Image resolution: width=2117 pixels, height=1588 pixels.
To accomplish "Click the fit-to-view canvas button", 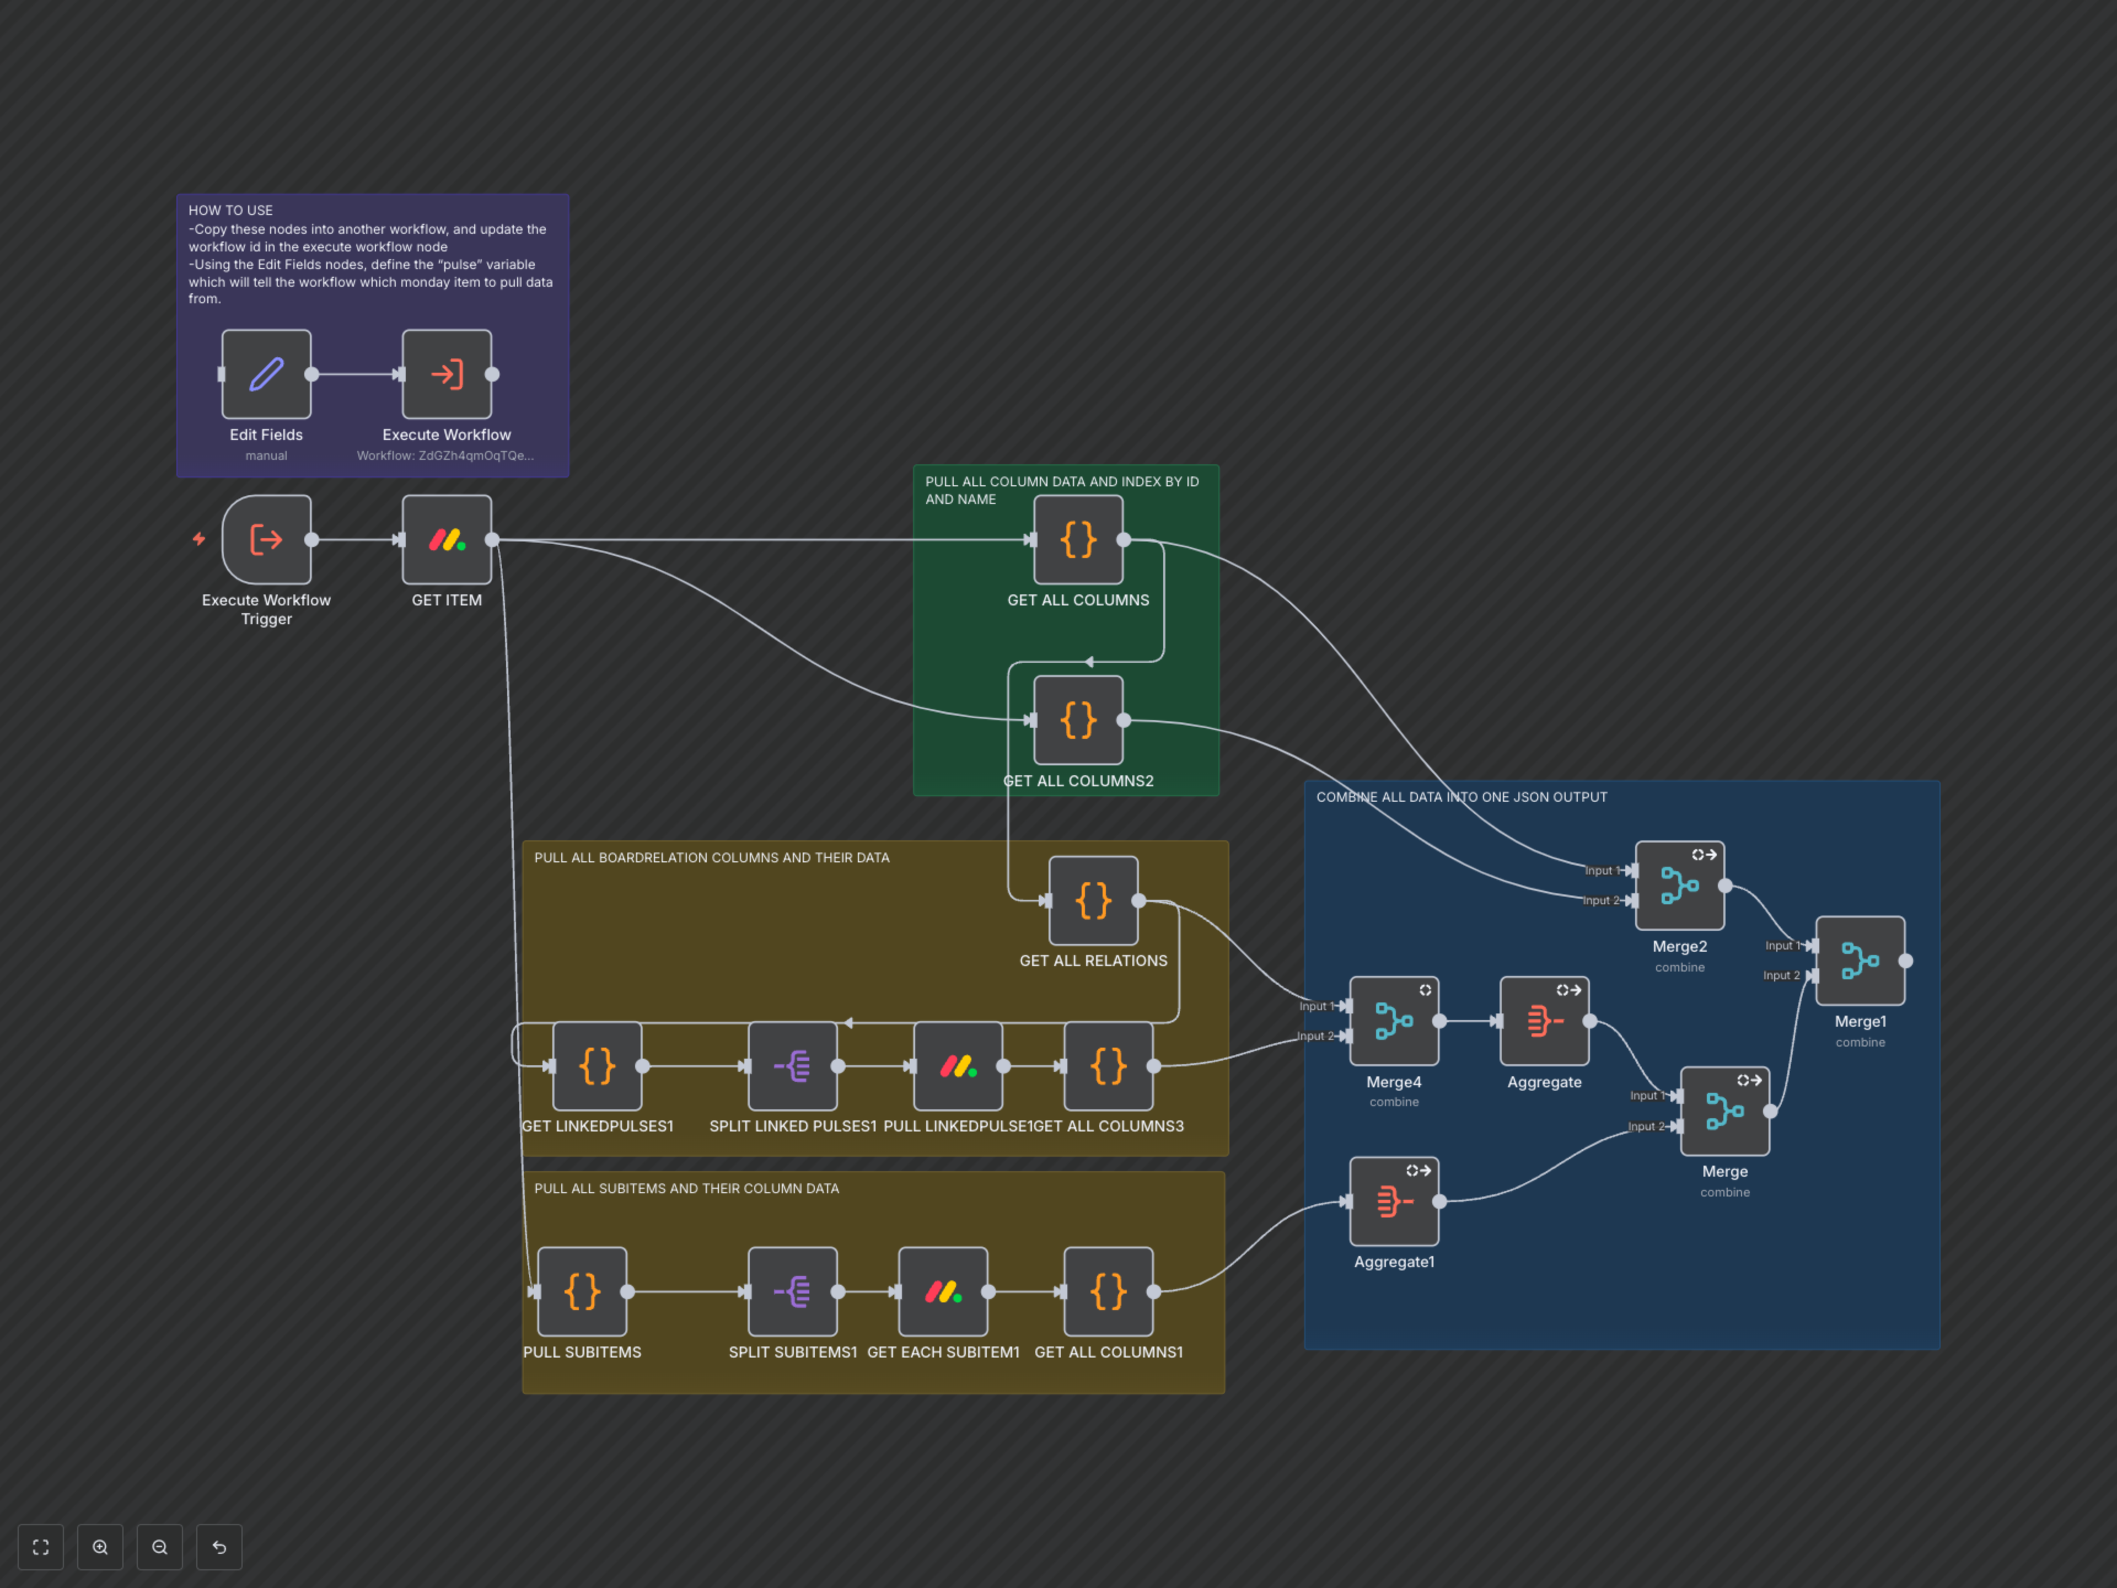I will coord(40,1547).
